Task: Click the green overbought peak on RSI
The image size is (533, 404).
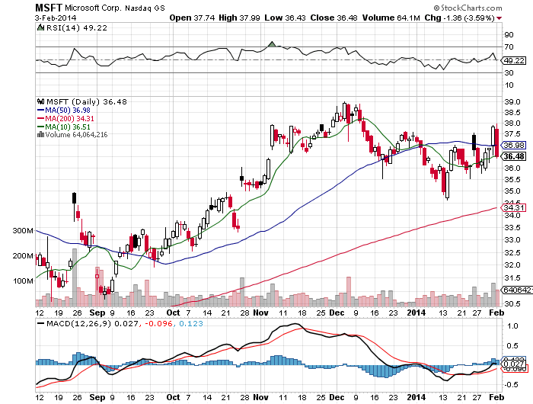Action: point(272,45)
